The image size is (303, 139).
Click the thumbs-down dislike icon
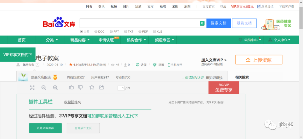(x=81, y=88)
